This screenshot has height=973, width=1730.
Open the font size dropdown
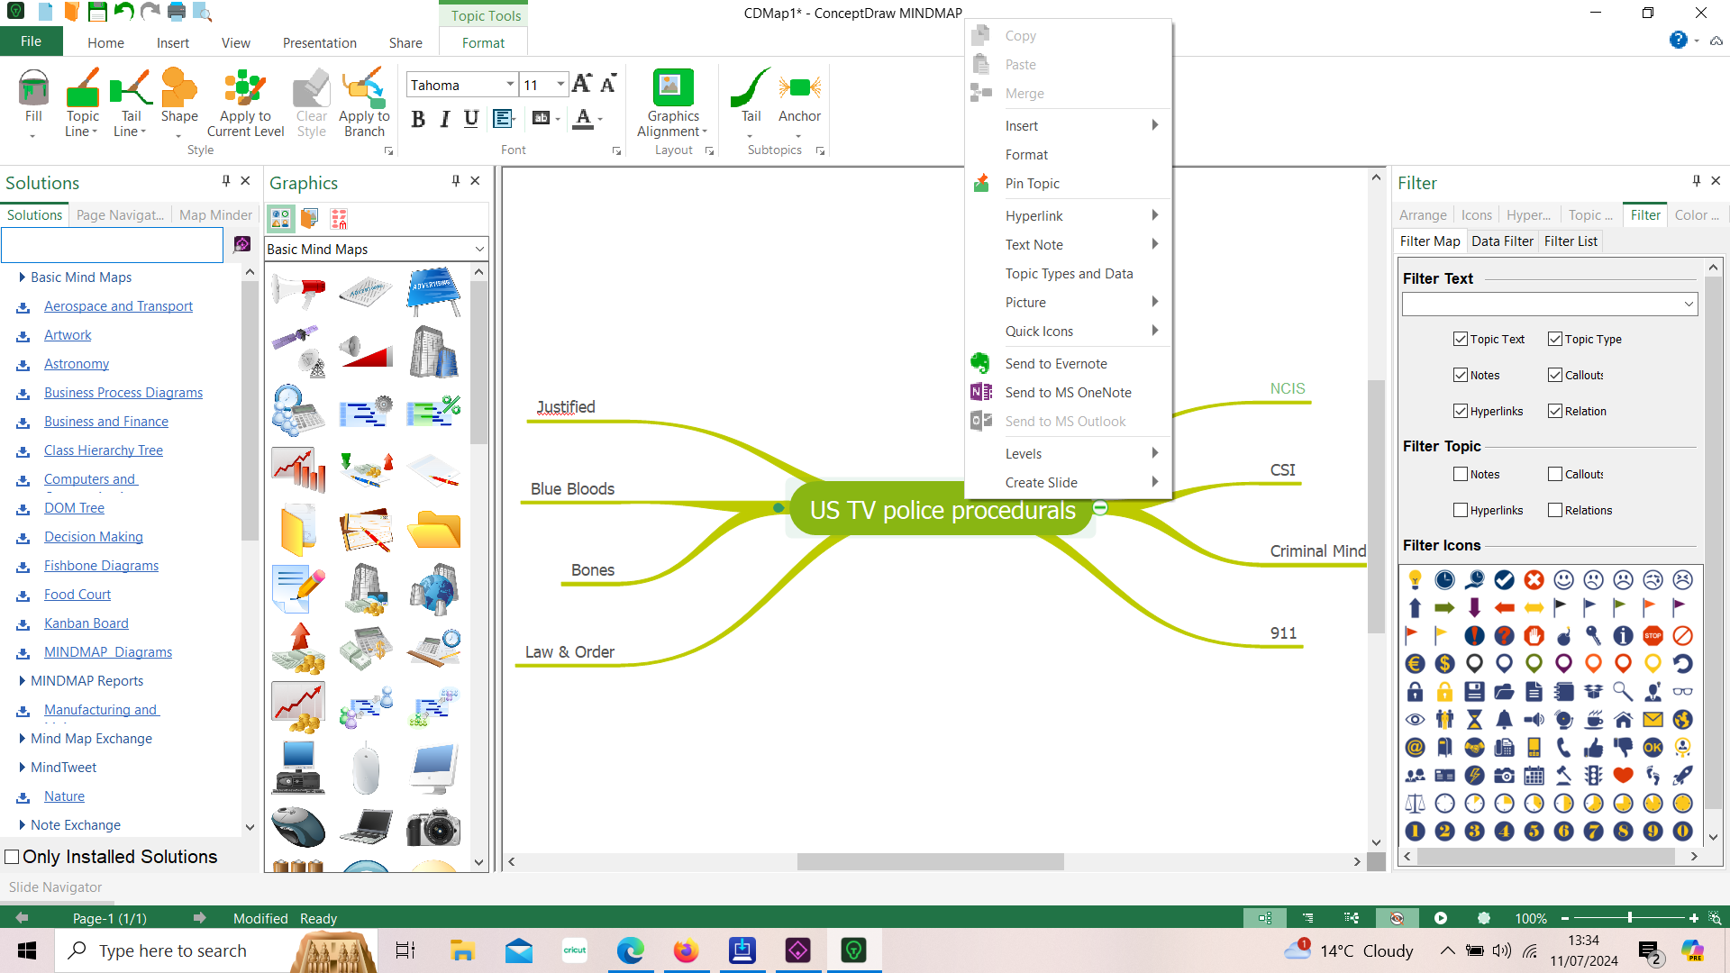click(561, 84)
